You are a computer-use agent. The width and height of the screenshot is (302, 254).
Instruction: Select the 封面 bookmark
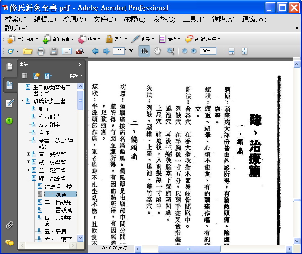[x=44, y=109]
